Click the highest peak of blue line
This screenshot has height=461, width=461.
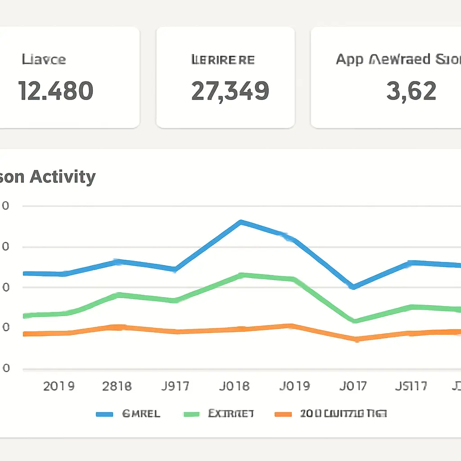pyautogui.click(x=241, y=222)
